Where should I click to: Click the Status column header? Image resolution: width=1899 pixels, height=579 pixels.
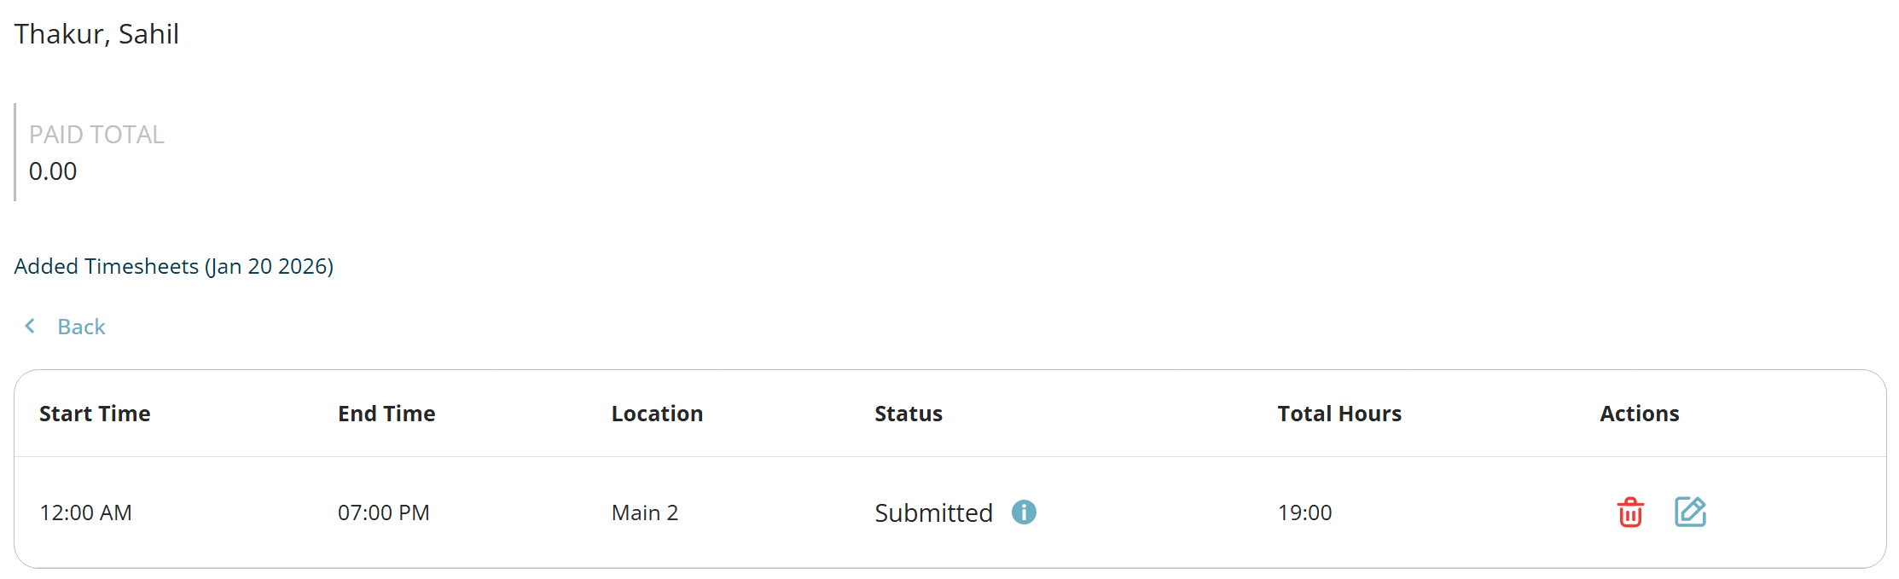tap(908, 414)
